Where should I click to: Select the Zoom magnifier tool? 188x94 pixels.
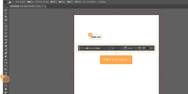6,85
